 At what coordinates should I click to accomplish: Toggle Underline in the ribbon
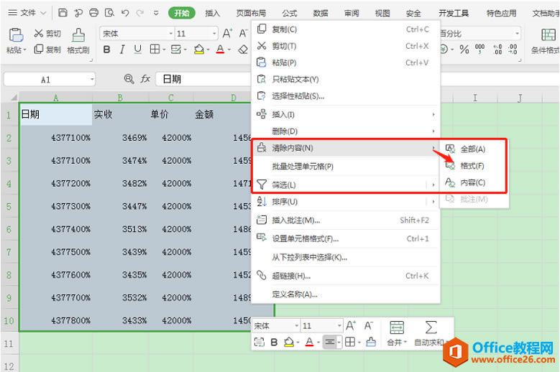tap(137, 50)
